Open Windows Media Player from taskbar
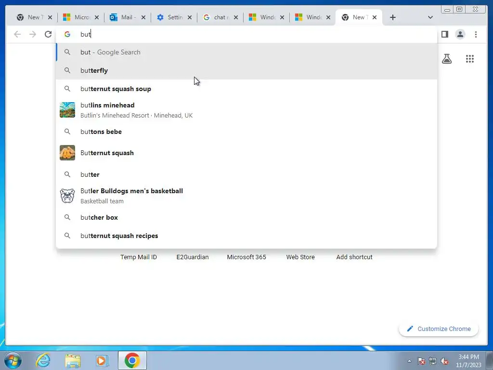493x370 pixels. click(102, 360)
